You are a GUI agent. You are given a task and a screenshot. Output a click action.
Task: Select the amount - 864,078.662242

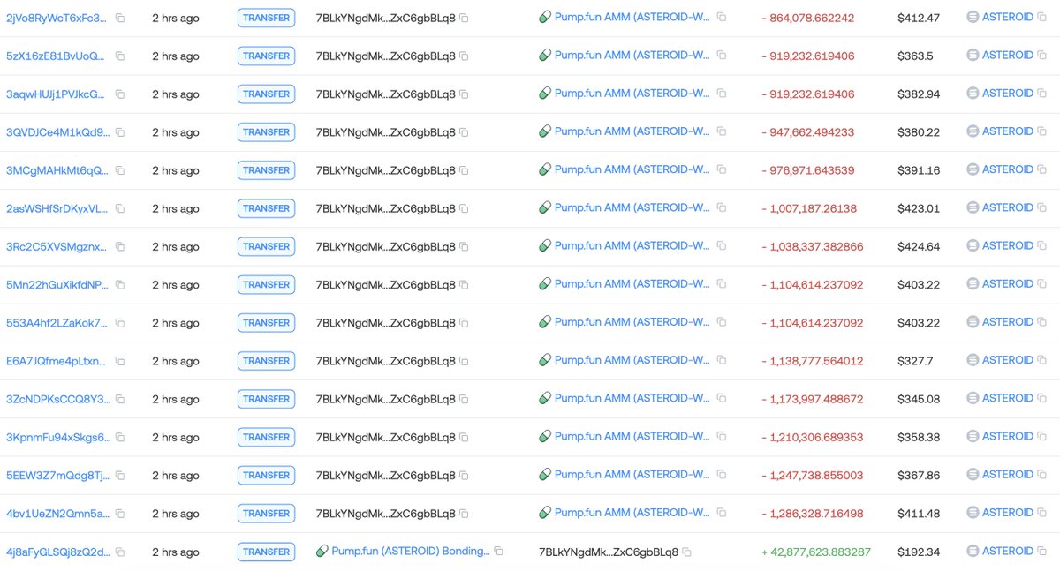[x=807, y=18]
